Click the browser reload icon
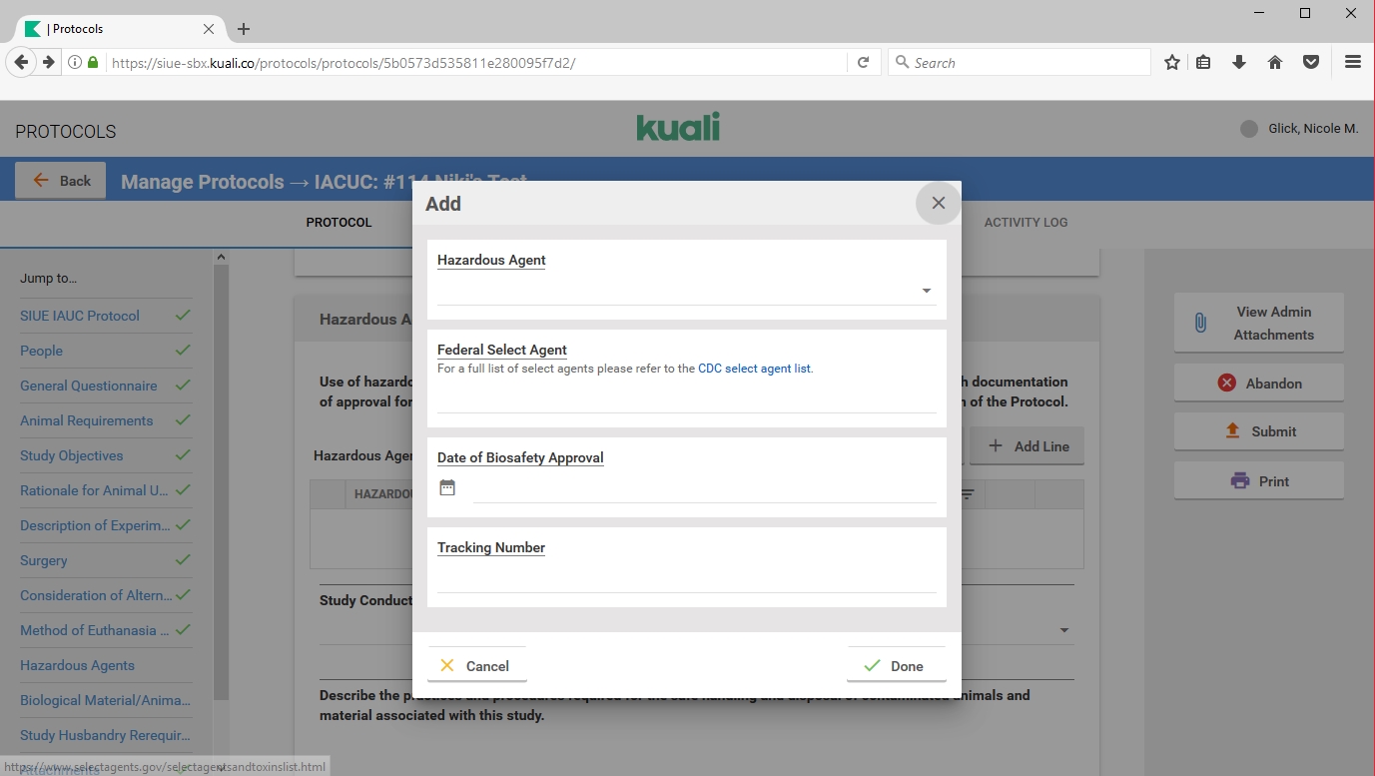This screenshot has width=1375, height=776. [864, 62]
